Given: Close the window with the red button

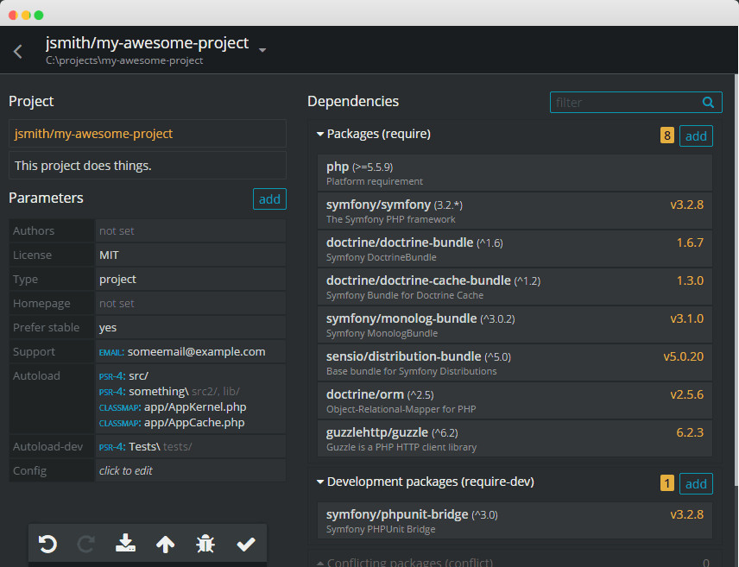Looking at the screenshot, I should coord(13,15).
